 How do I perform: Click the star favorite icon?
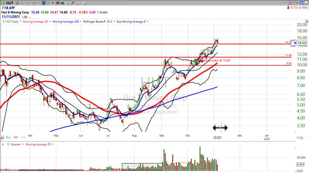pos(289,3)
